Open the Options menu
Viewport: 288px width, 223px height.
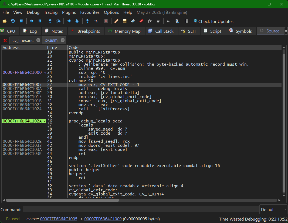click(x=111, y=12)
